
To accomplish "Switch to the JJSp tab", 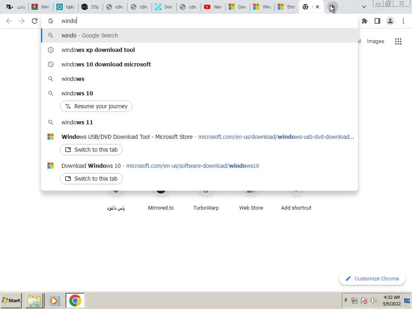I will point(91,7).
